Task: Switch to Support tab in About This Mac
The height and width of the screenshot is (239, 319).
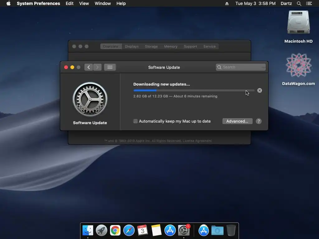Action: [x=190, y=46]
